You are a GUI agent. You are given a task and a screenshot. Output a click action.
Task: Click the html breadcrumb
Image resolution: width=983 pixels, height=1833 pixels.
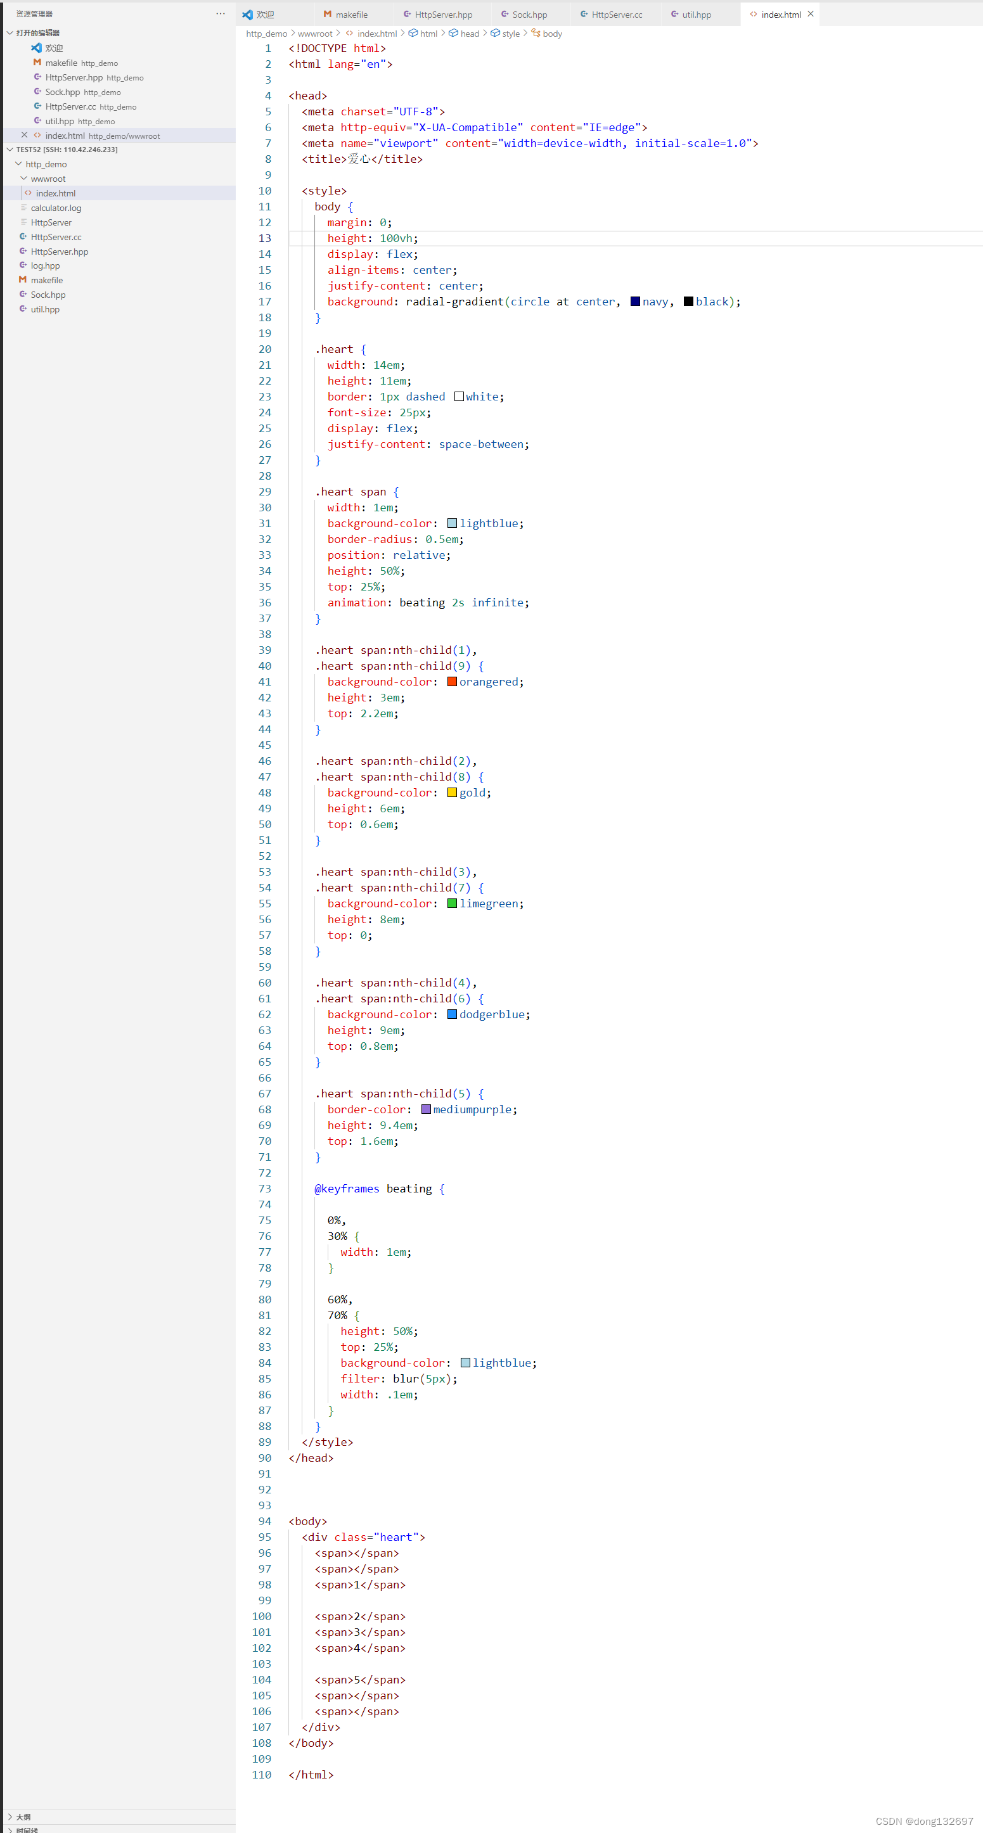428,34
